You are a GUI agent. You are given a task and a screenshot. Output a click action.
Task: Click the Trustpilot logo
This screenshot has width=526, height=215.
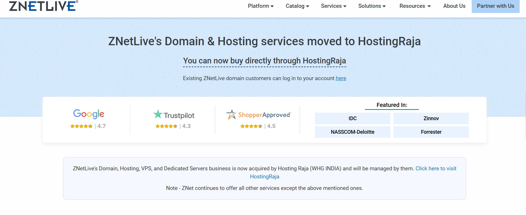click(174, 115)
